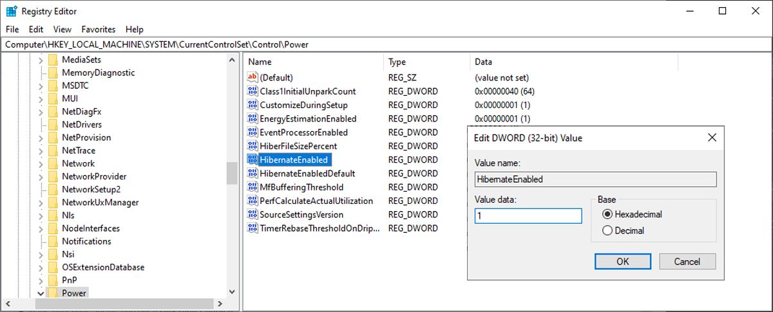Confirm the DWORD edit with OK
The width and height of the screenshot is (773, 312).
(622, 261)
